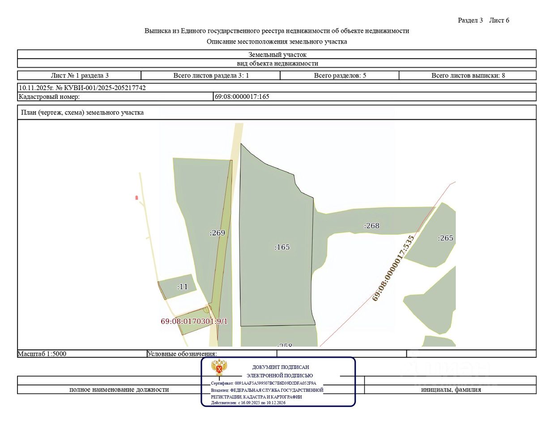Click the 'Всего листов раздела 3: 1' cell

point(211,75)
